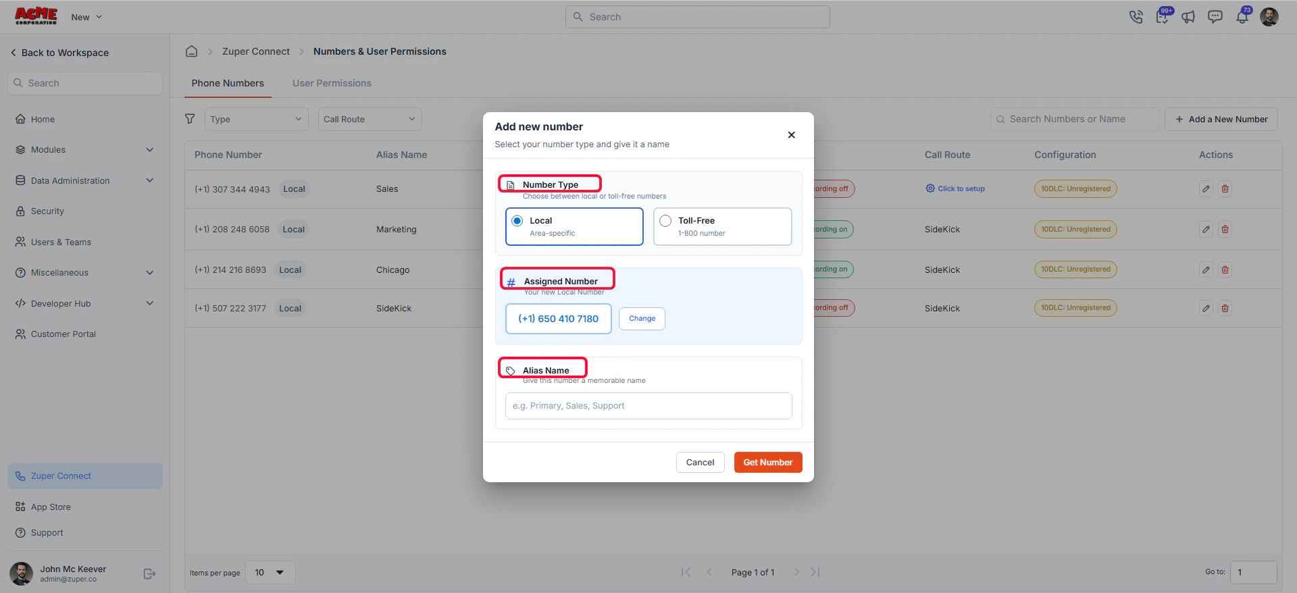The image size is (1297, 593).
Task: Edit the Chicago number row
Action: coord(1206,269)
